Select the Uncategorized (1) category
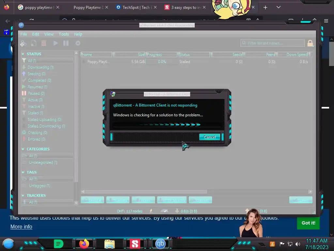 pyautogui.click(x=43, y=162)
